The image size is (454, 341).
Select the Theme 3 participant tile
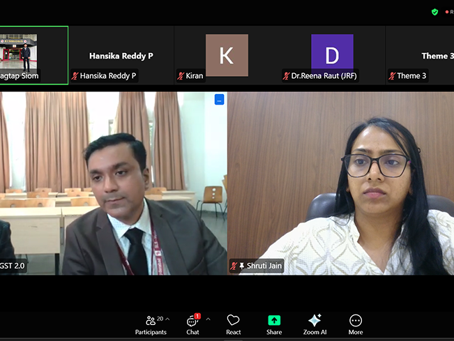pyautogui.click(x=420, y=55)
